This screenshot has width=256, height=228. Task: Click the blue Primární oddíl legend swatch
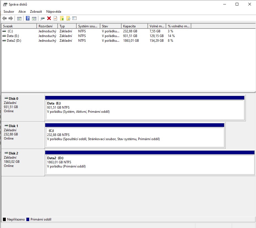(28, 219)
